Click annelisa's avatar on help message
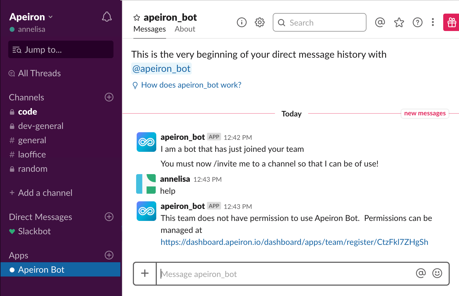This screenshot has width=459, height=296. [146, 184]
